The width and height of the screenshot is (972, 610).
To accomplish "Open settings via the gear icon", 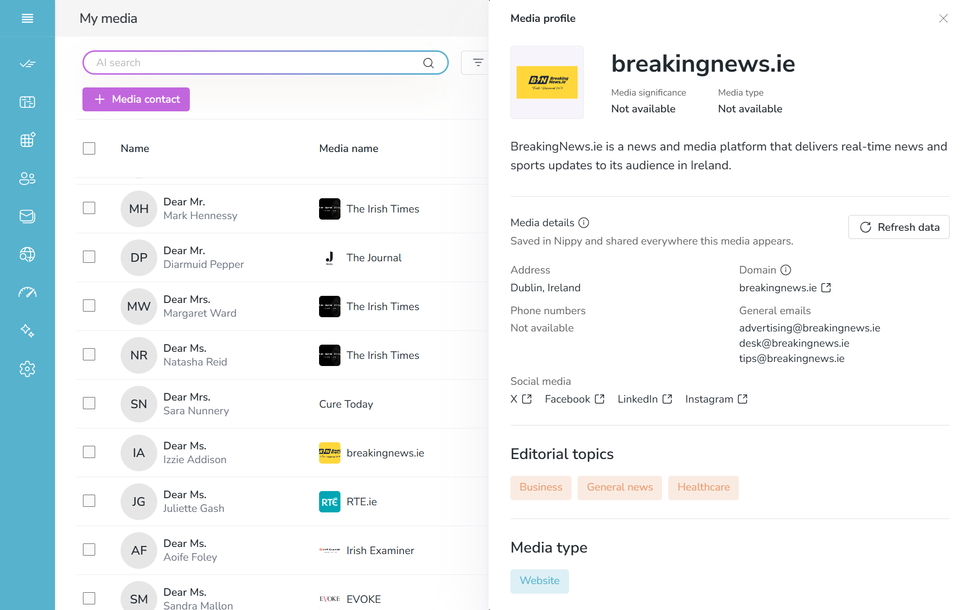I will [27, 369].
